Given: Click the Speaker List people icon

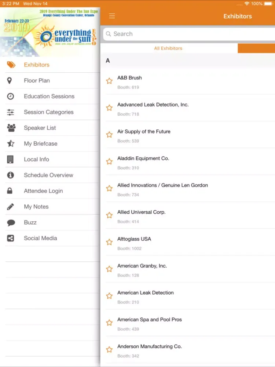Looking at the screenshot, I should coord(11,128).
